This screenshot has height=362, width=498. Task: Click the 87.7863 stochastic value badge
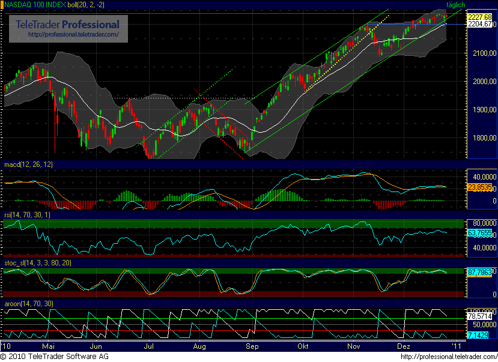(x=481, y=271)
